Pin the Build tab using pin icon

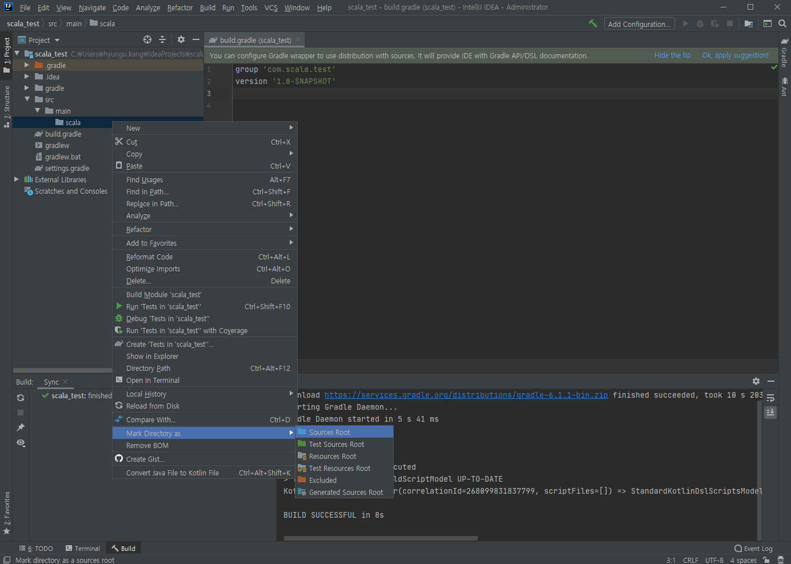21,427
